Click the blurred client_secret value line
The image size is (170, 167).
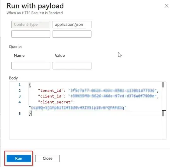click(77, 108)
